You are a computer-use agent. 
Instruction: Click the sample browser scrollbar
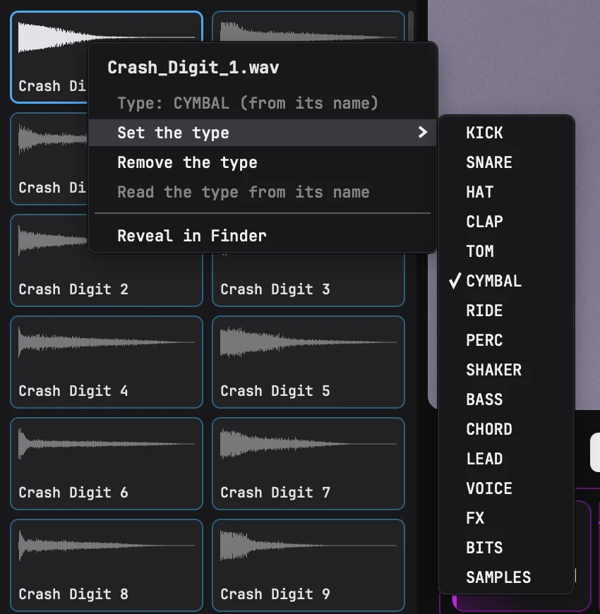(410, 26)
